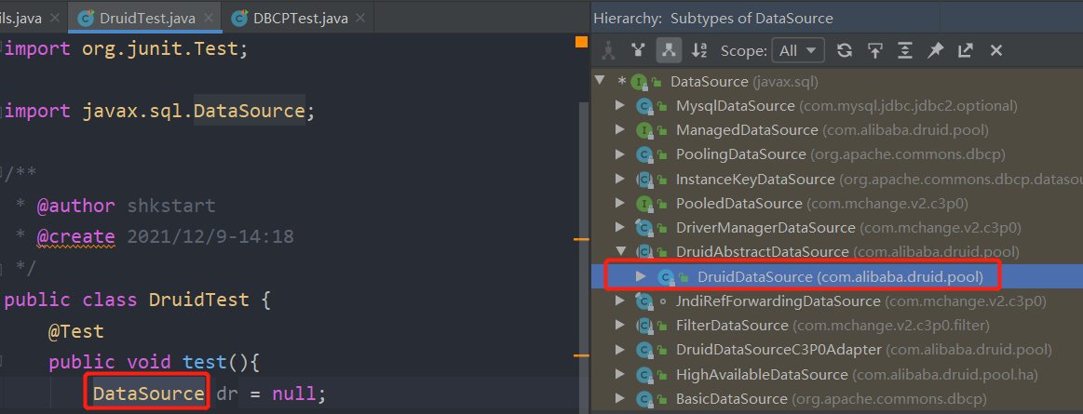Click the DruidDataSourceC3P0Adapter class icon
This screenshot has height=414, width=1083.
coord(644,350)
